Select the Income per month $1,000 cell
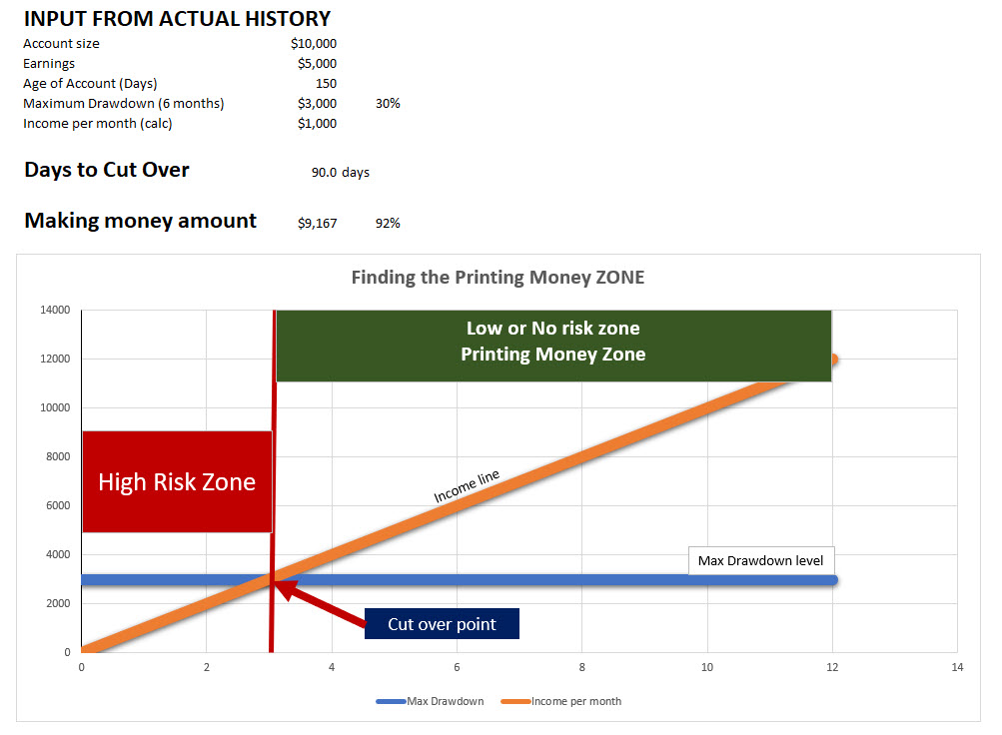This screenshot has height=735, width=1002. coord(317,124)
